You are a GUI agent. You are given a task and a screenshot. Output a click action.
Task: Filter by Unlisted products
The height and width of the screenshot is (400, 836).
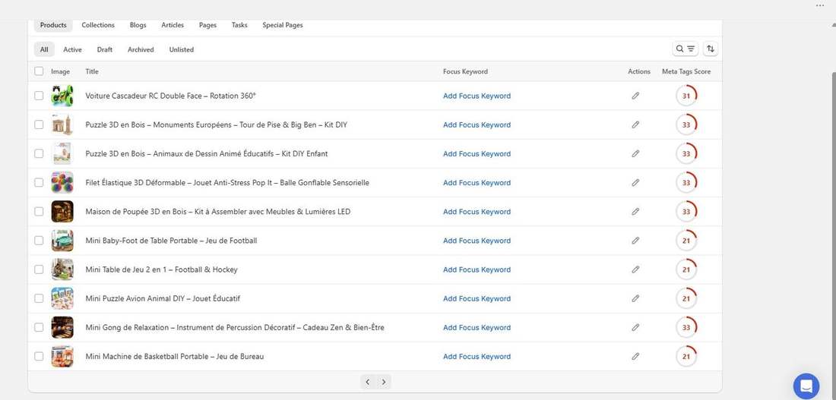click(182, 49)
